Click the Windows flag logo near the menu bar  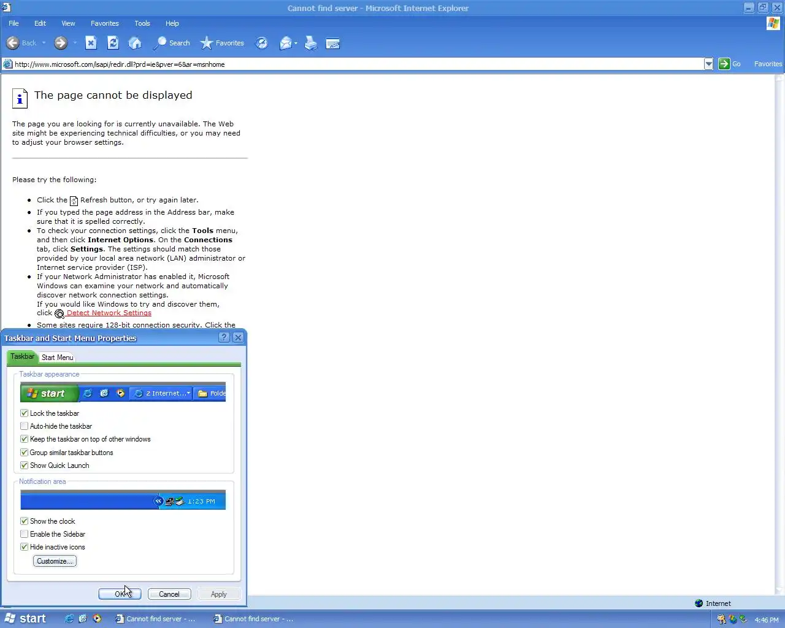point(773,23)
